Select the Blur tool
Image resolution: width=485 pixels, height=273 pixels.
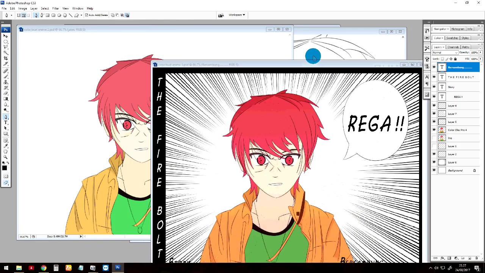[5, 104]
